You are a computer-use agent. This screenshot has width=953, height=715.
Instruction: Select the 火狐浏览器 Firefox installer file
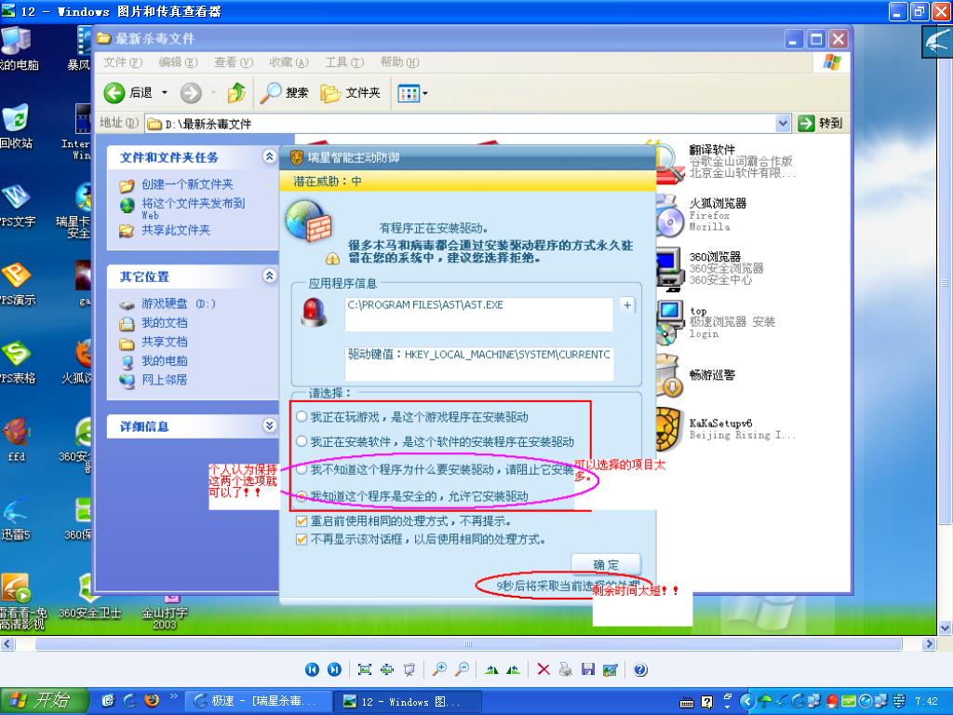702,216
